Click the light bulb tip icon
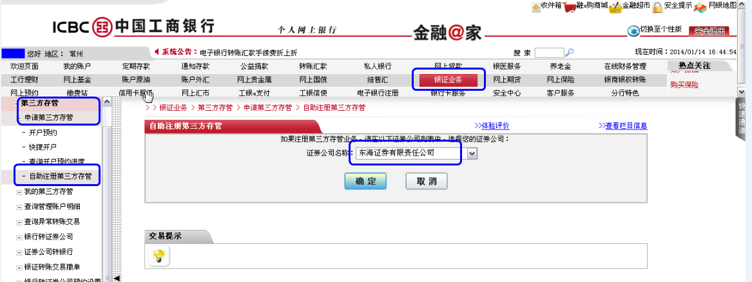752x282 pixels. click(x=159, y=255)
